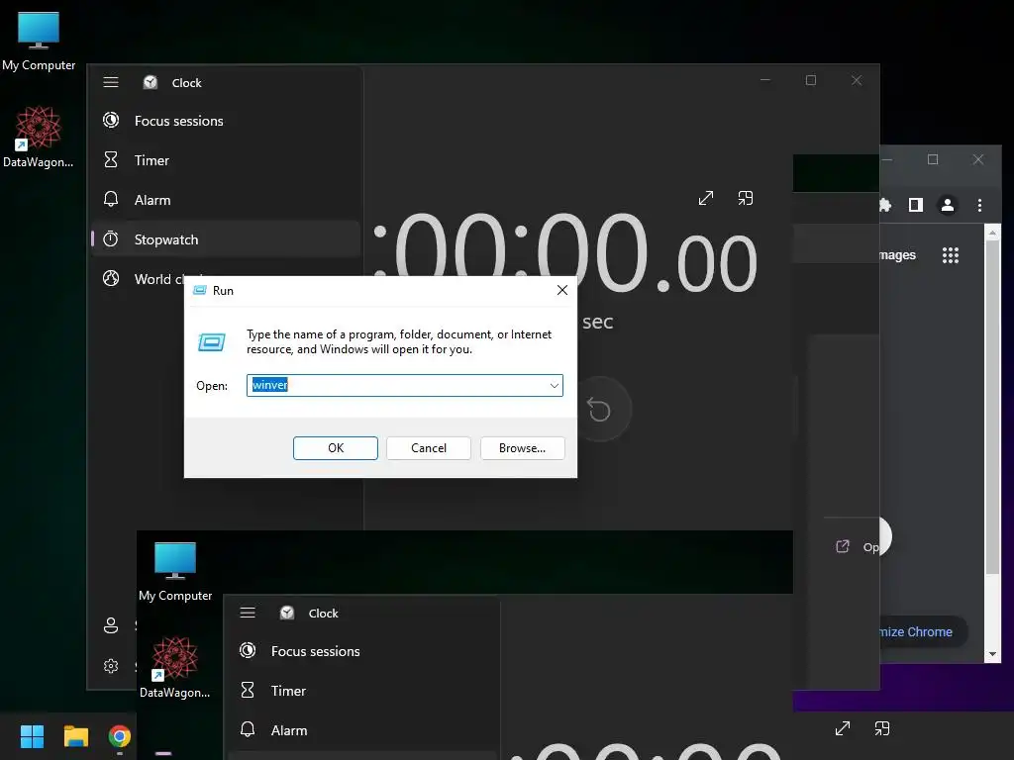Screen dimensions: 1014x760
Task: Open Focus sessions in main Clock sidebar
Action: [226, 121]
